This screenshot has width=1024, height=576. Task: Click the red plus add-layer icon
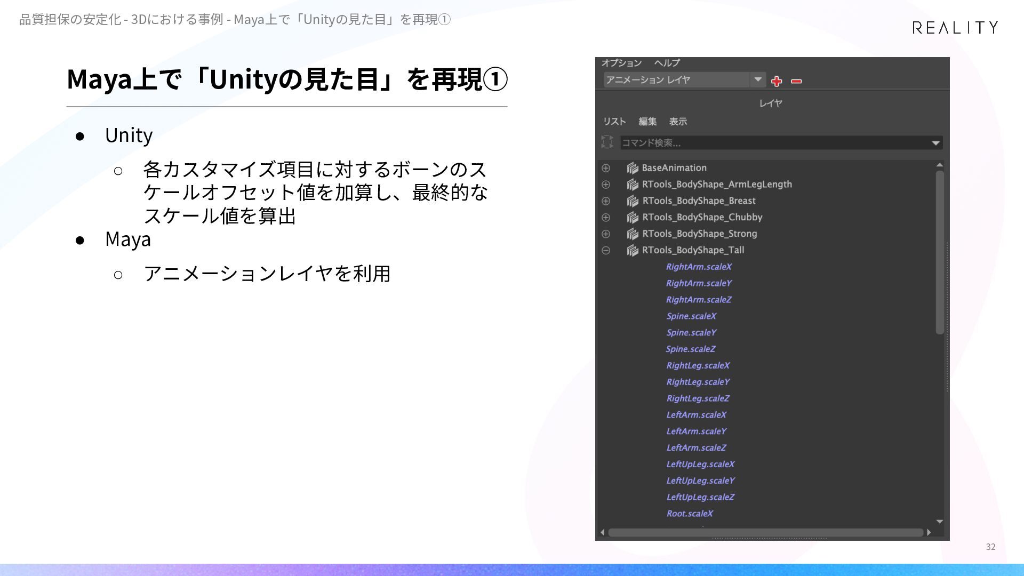(x=777, y=81)
